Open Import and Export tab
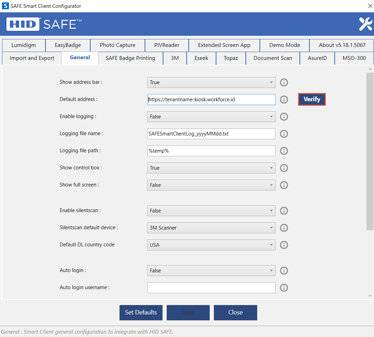Image resolution: width=374 pixels, height=337 pixels. tap(32, 58)
